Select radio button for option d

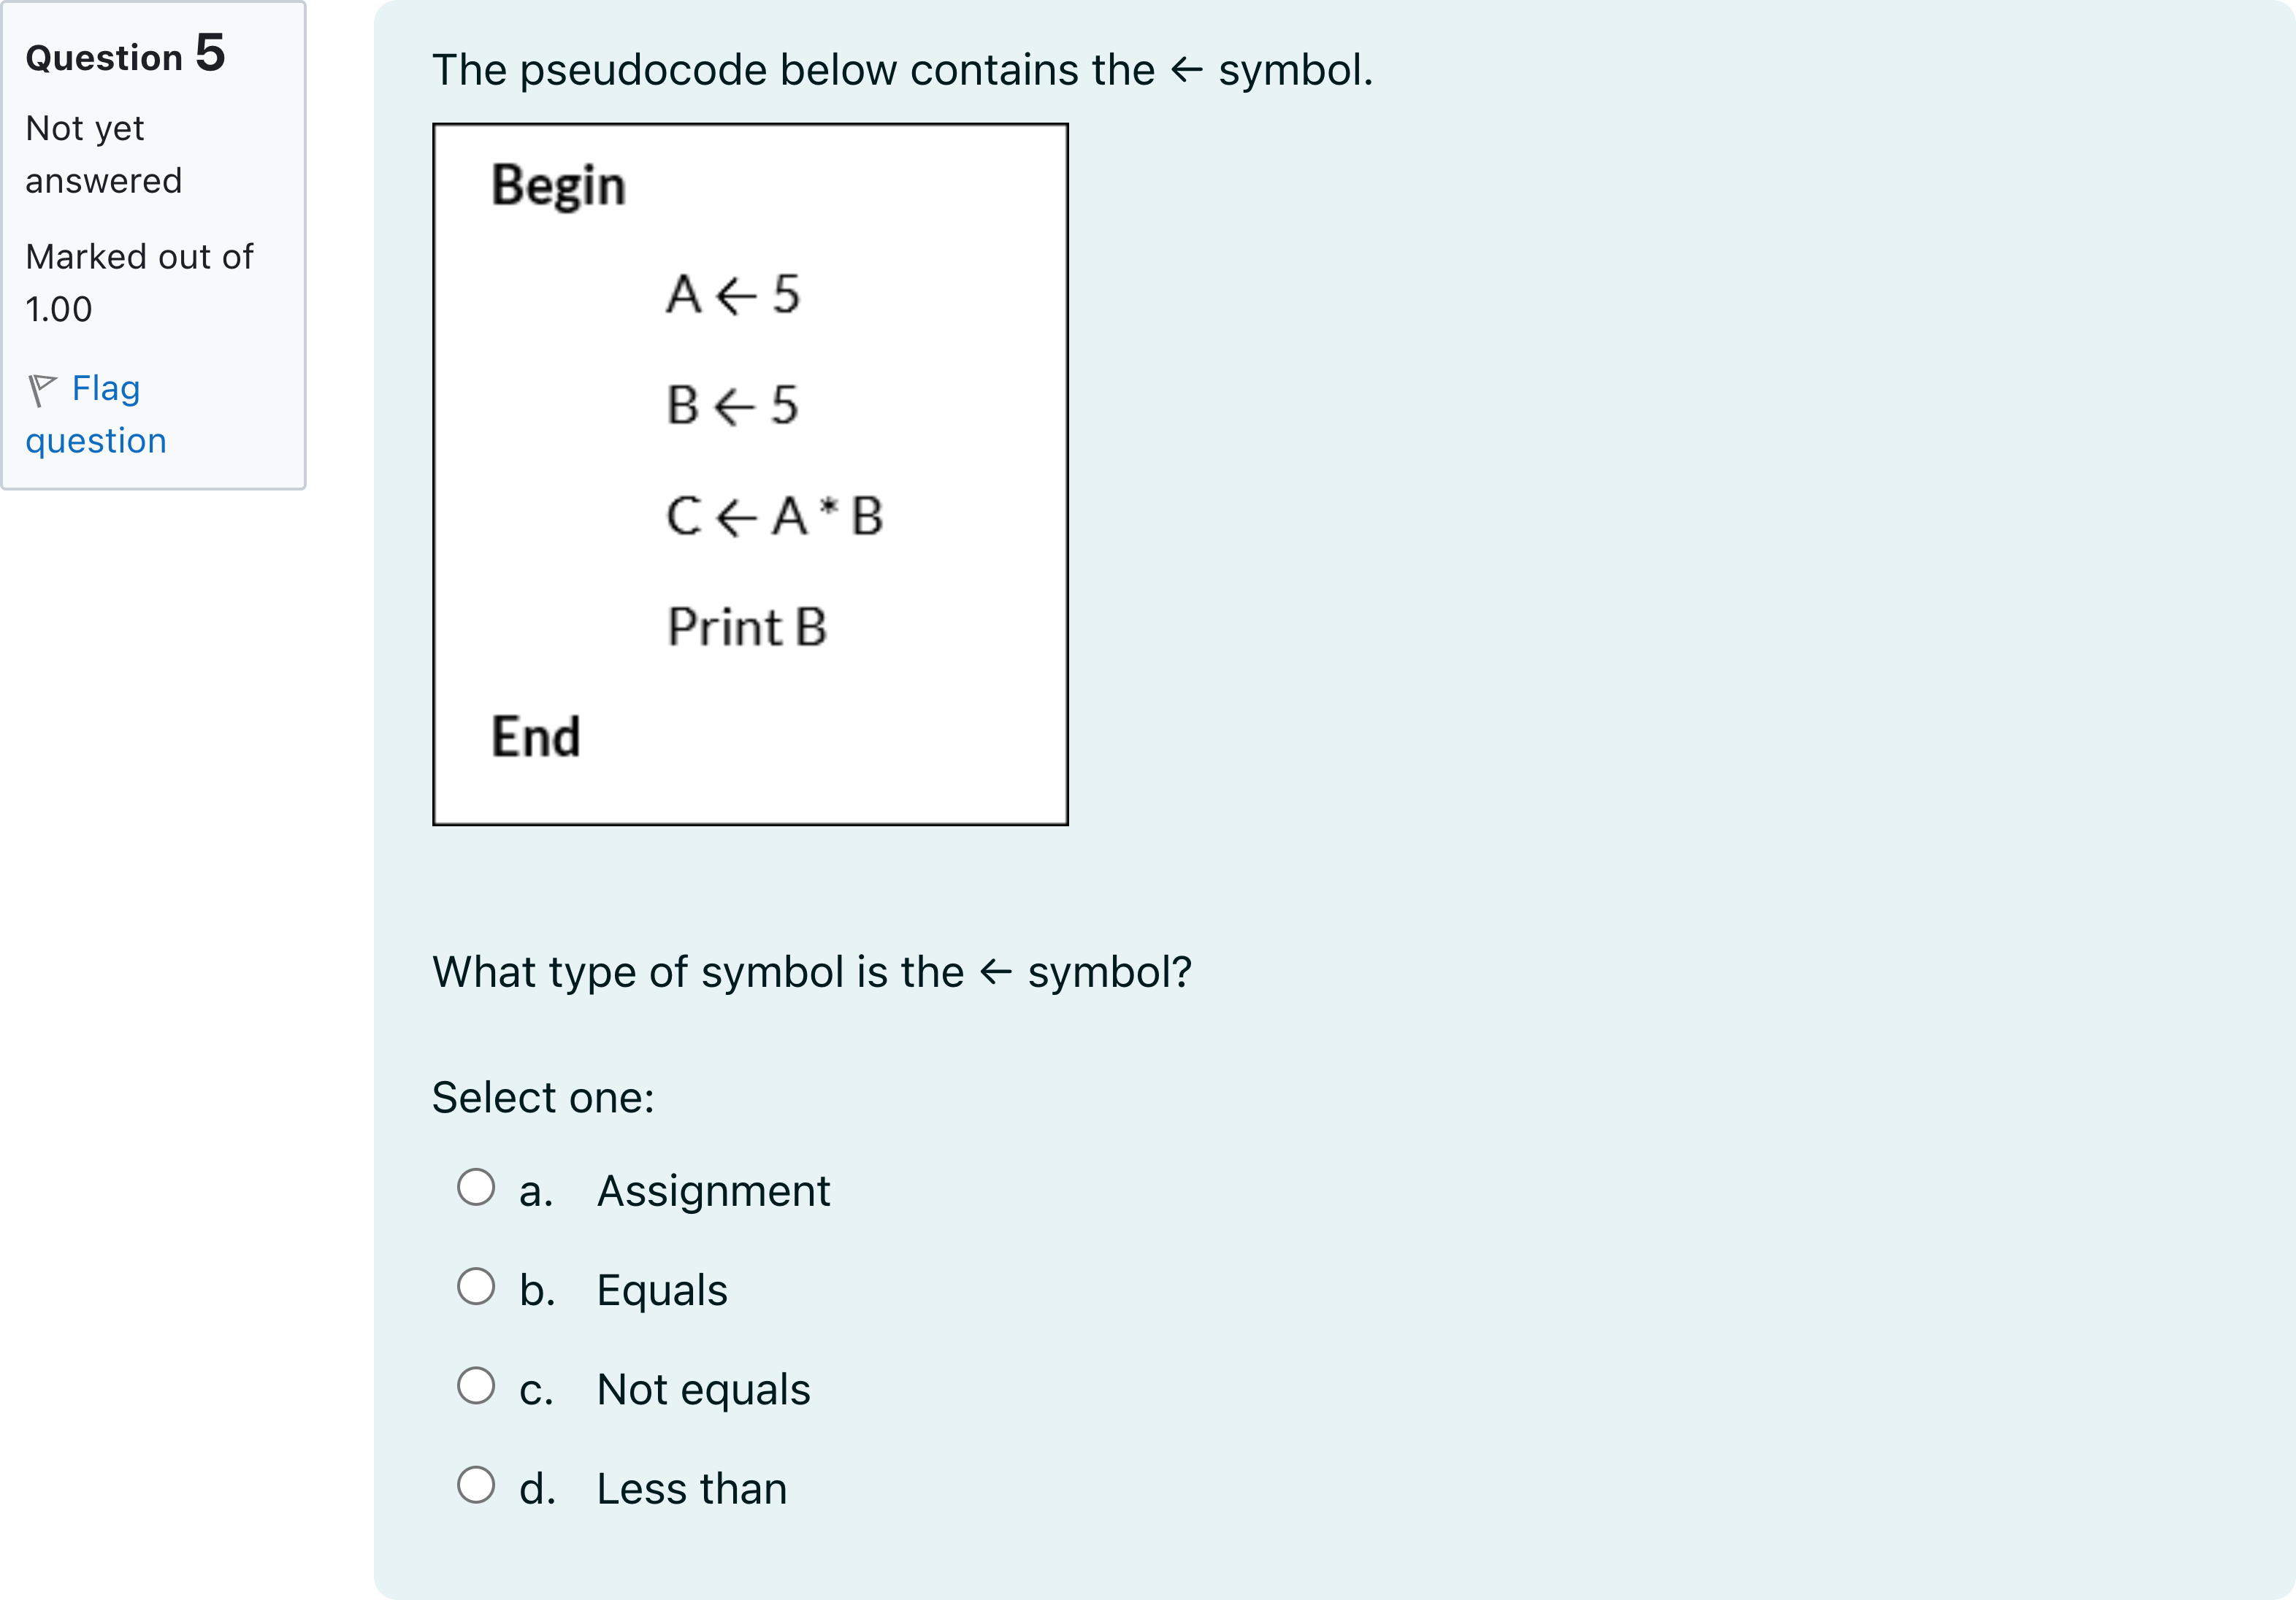pos(476,1484)
